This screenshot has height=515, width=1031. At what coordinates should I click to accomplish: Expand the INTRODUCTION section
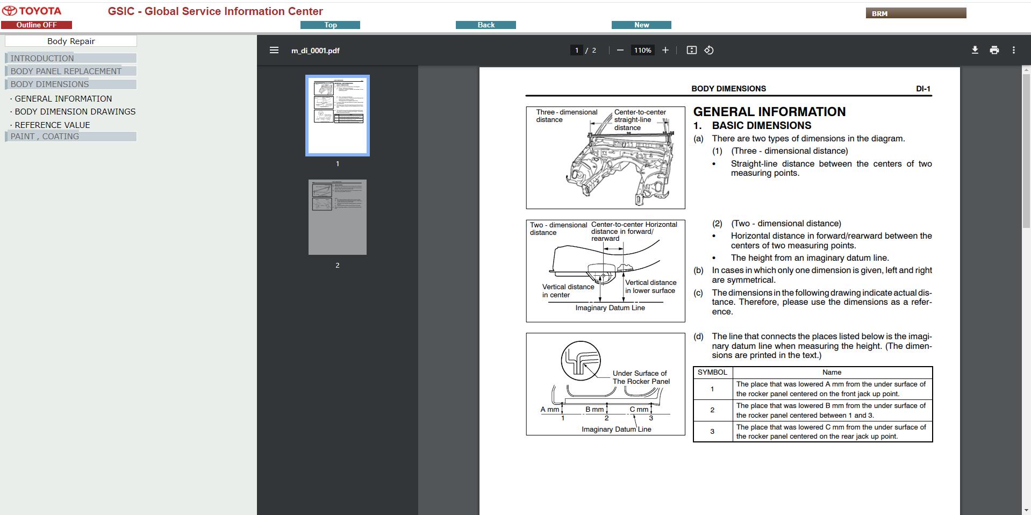(70, 58)
